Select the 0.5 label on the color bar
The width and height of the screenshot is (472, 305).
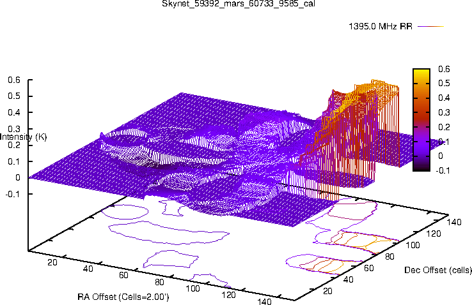[x=444, y=83]
